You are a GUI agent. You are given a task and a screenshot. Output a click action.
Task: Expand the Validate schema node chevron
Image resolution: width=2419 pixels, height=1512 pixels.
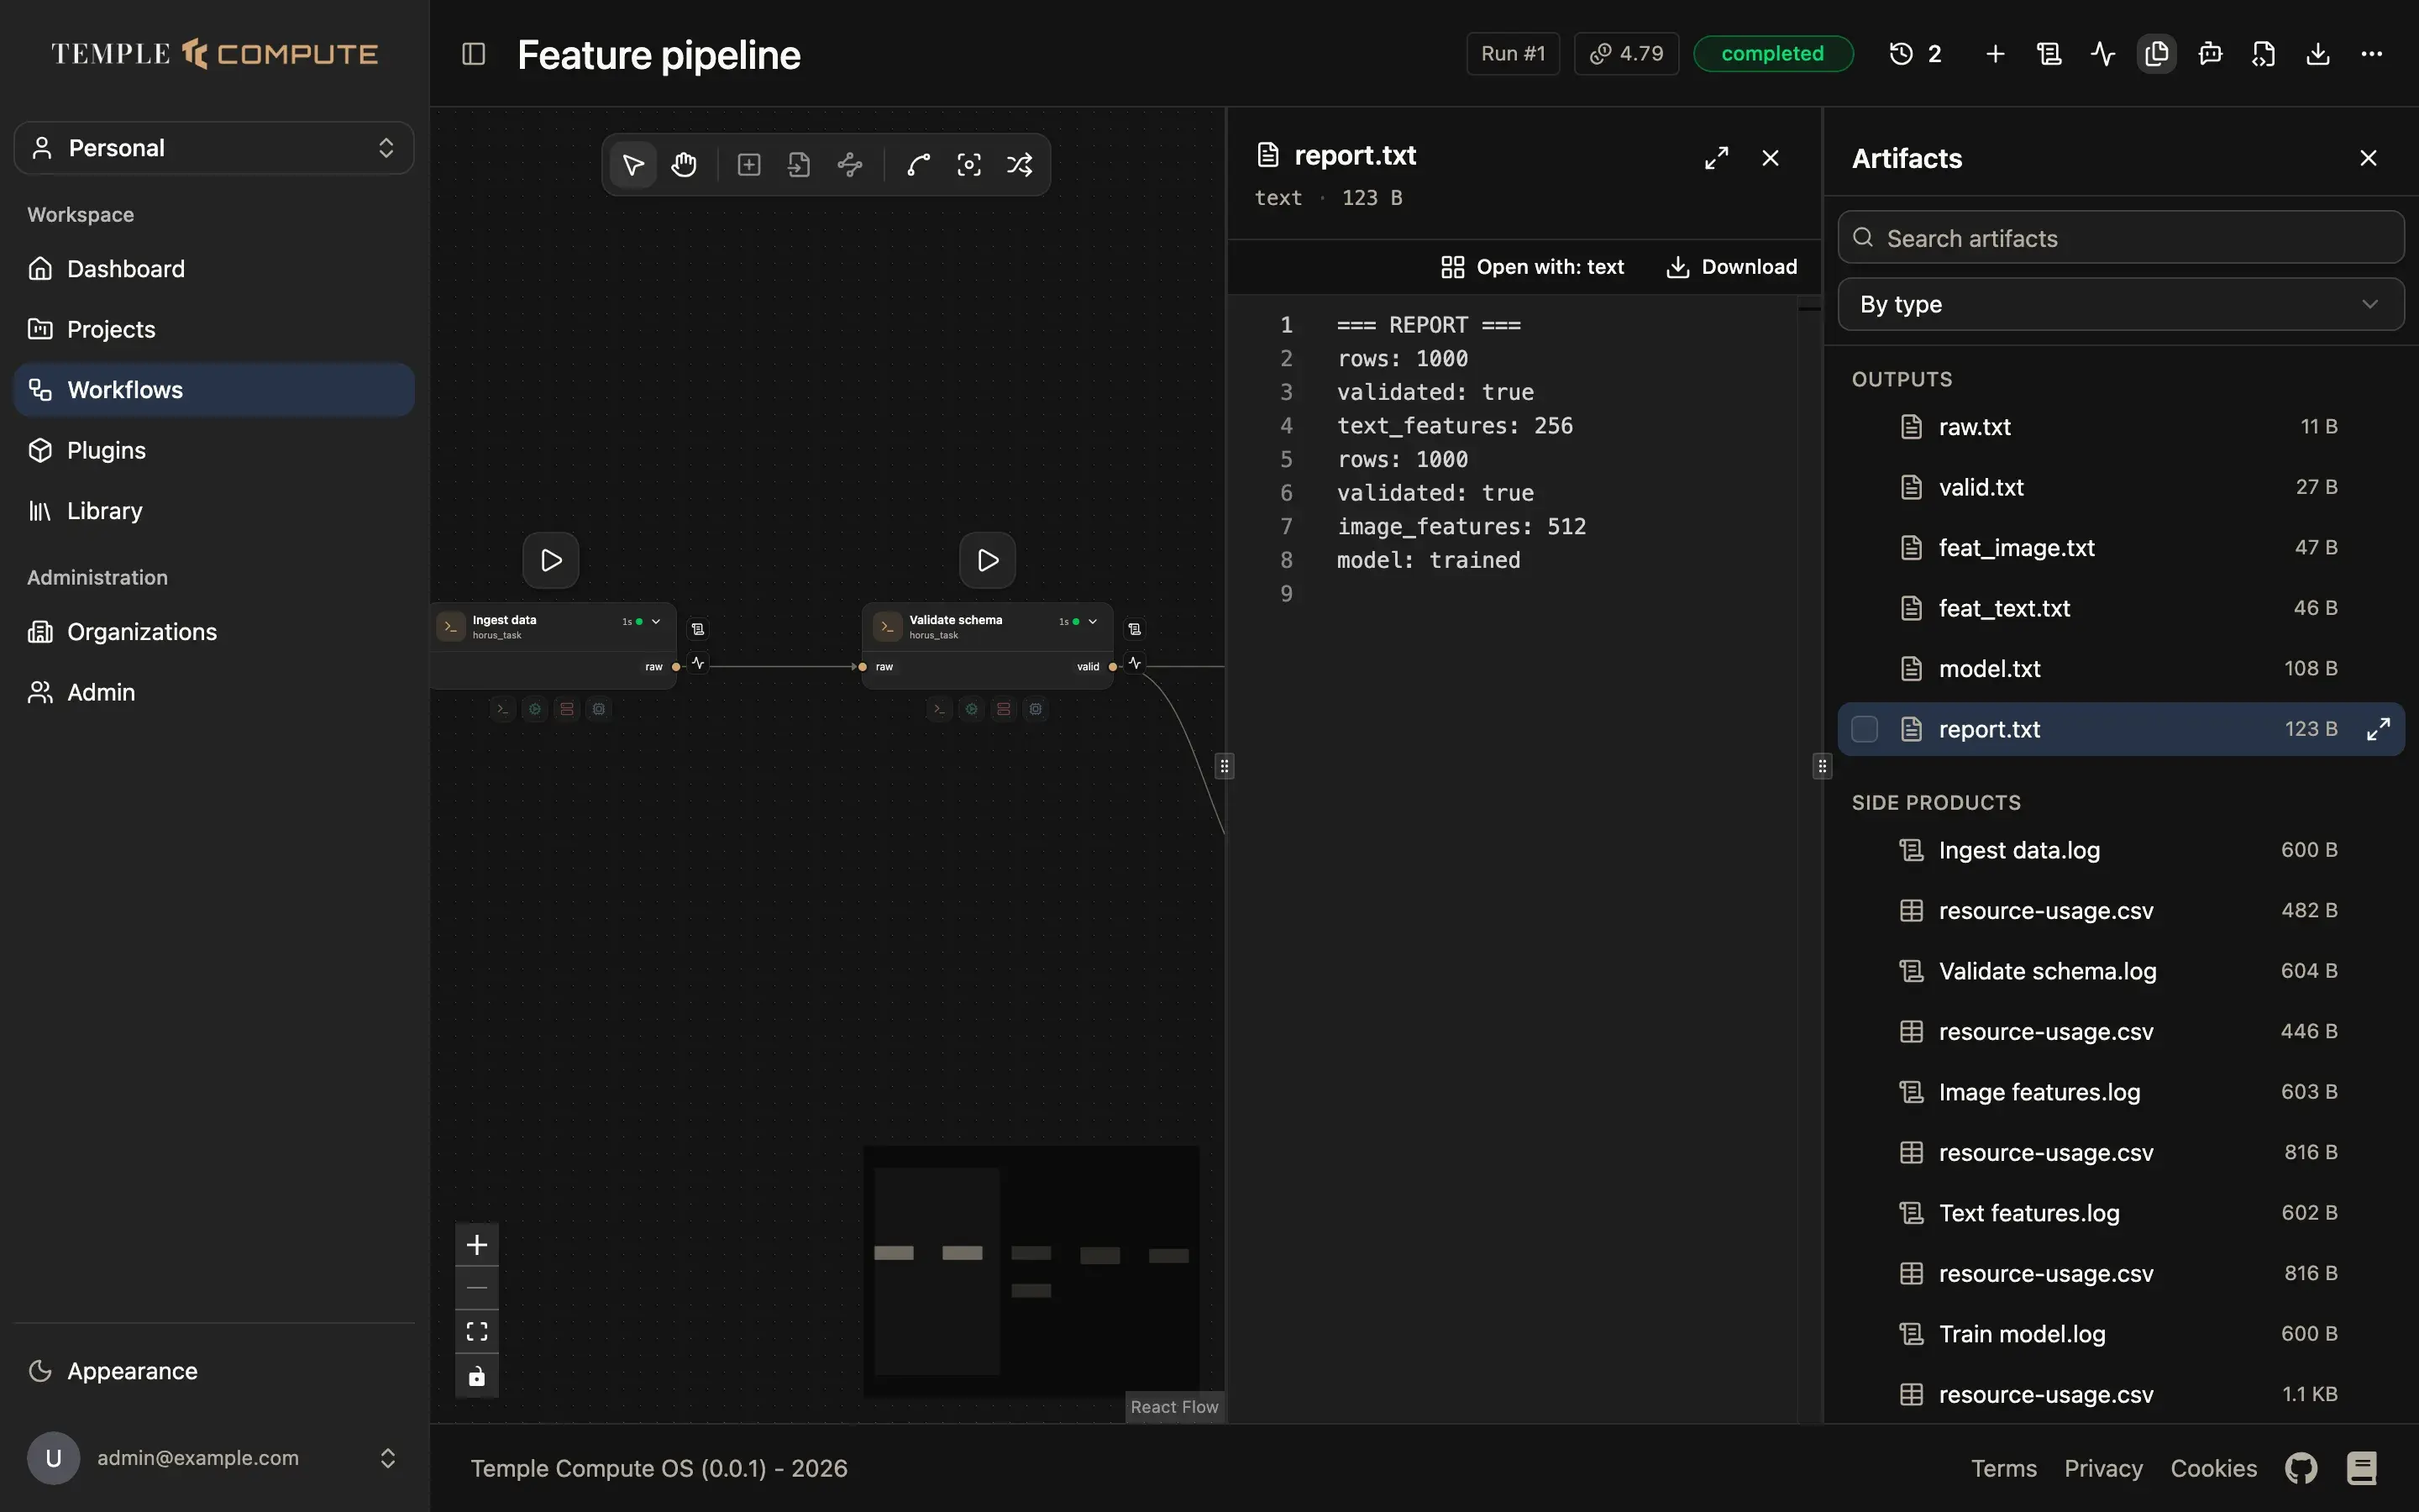click(1094, 622)
